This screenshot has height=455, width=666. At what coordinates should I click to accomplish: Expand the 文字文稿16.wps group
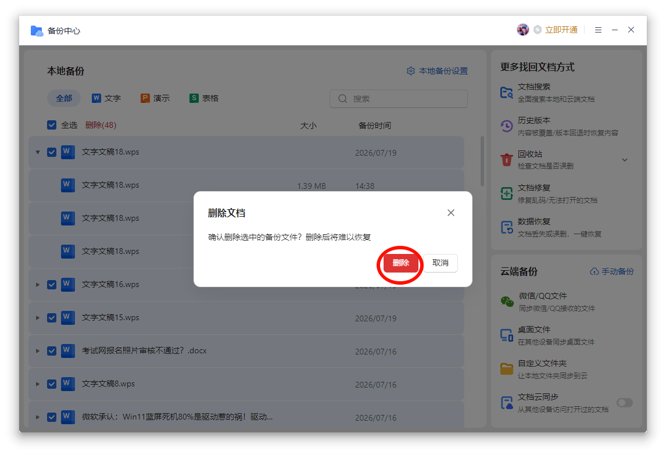38,285
